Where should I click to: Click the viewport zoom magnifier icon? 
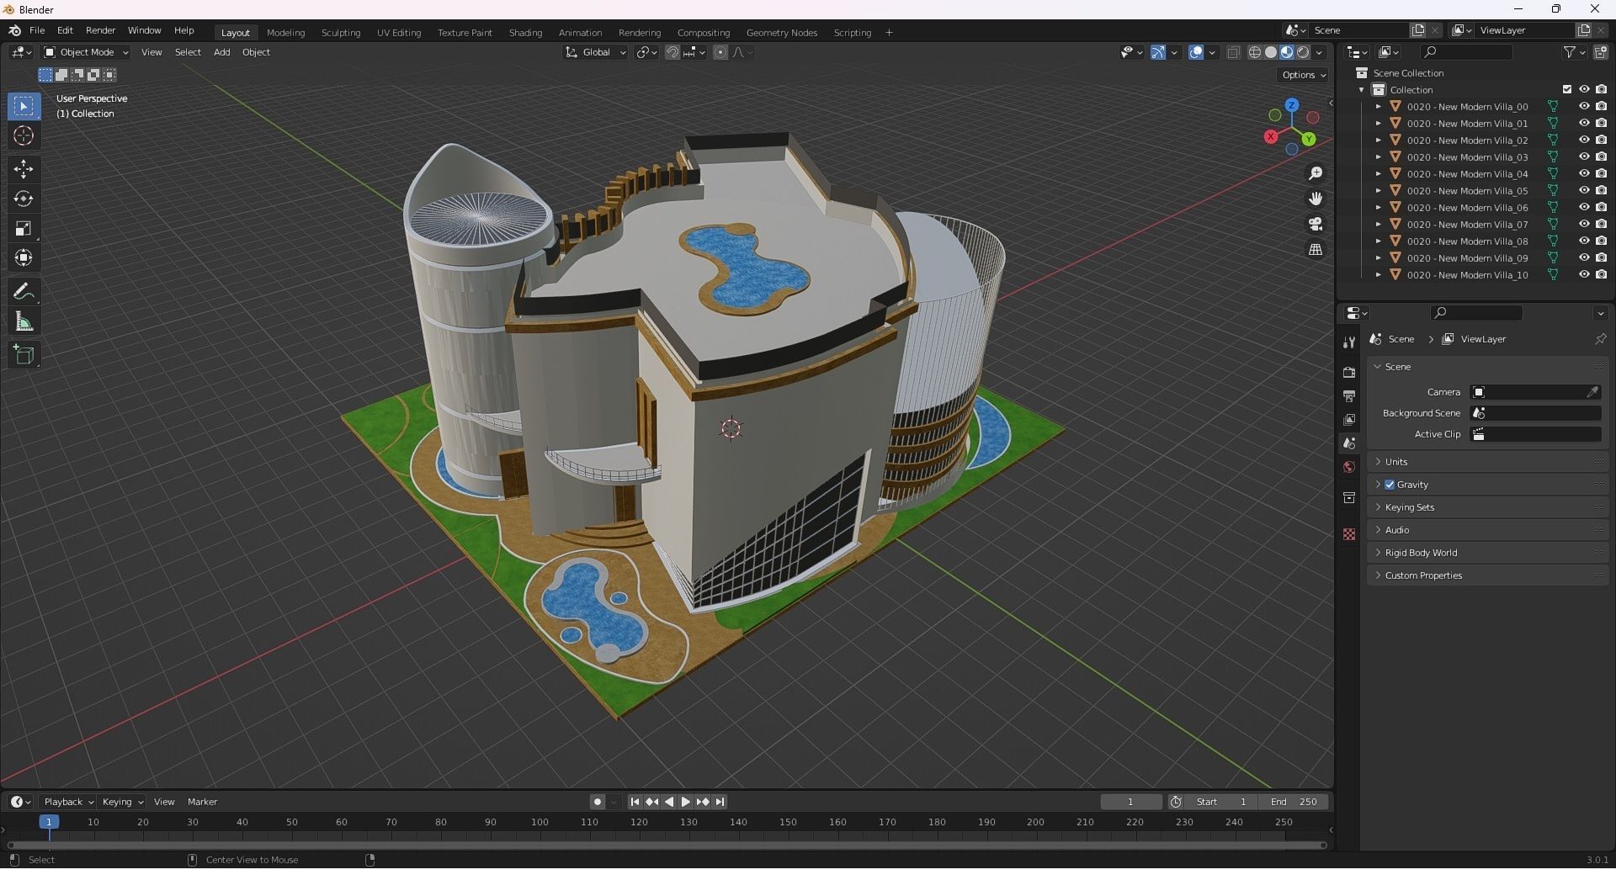click(x=1316, y=173)
